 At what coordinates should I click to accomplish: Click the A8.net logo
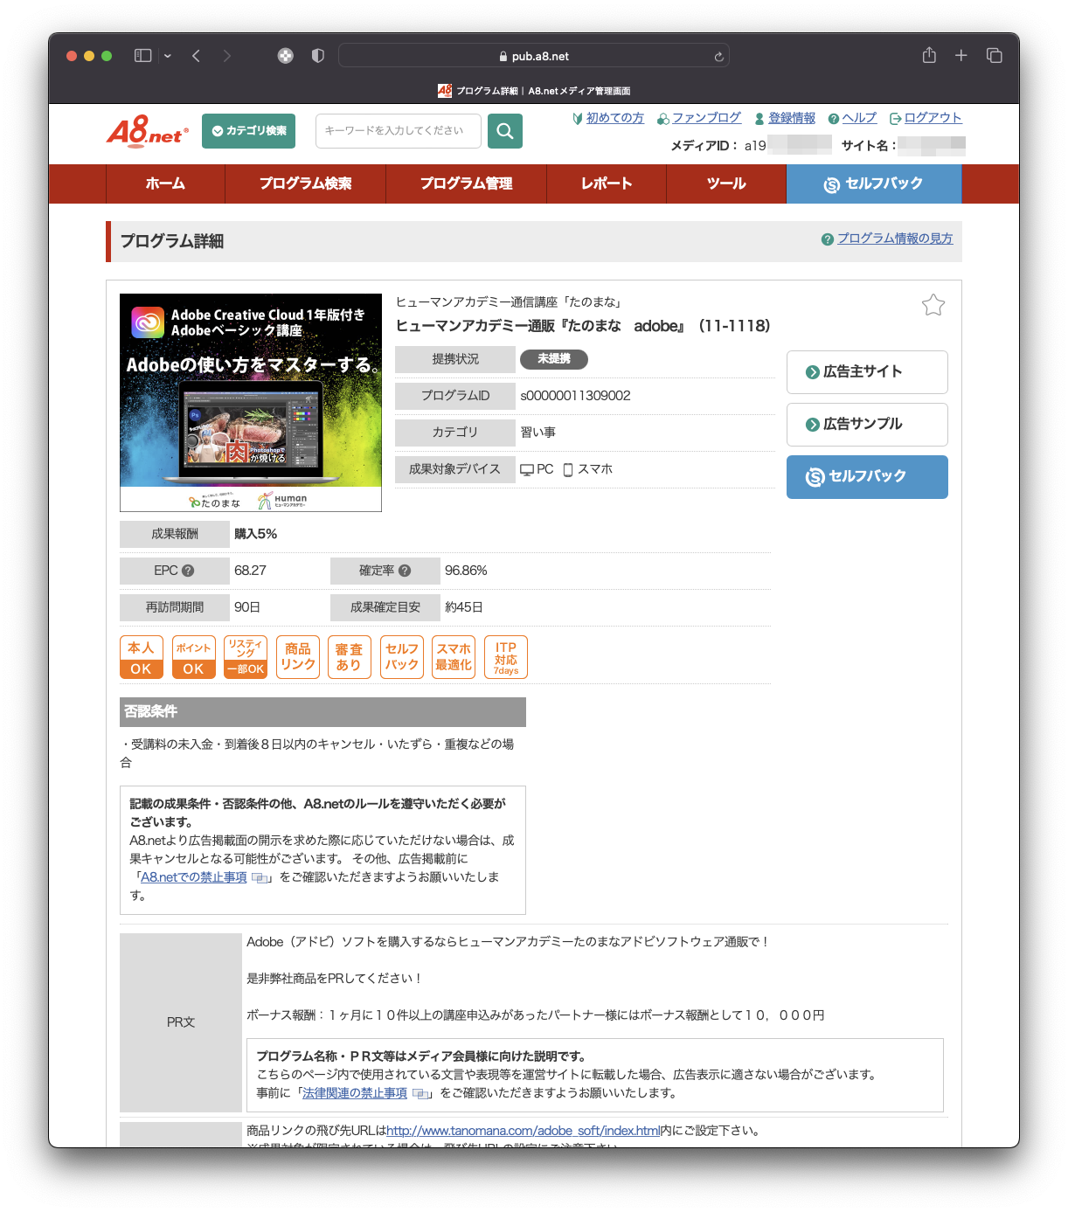coord(148,131)
